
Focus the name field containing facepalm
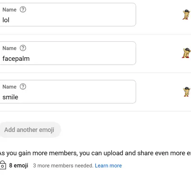(x=68, y=53)
